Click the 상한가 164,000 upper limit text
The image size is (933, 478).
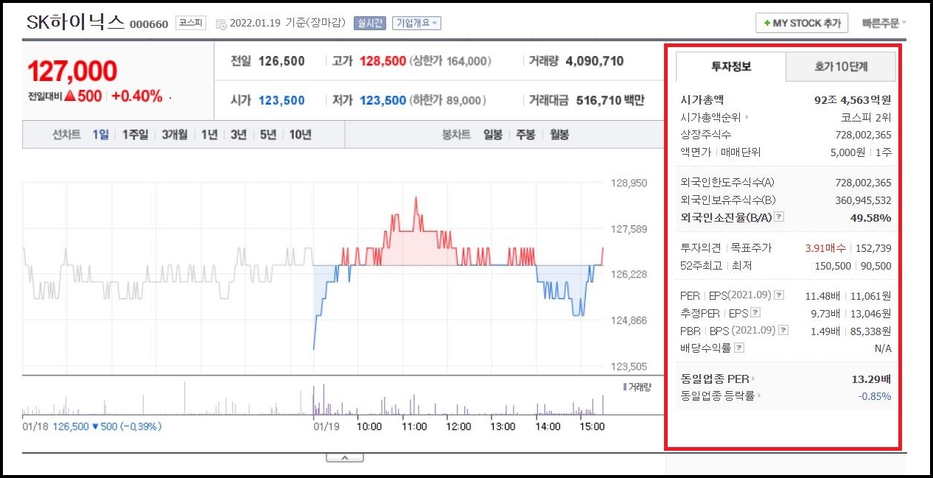point(450,61)
